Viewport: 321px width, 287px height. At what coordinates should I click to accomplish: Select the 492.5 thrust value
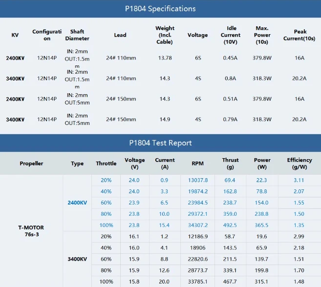pyautogui.click(x=230, y=225)
